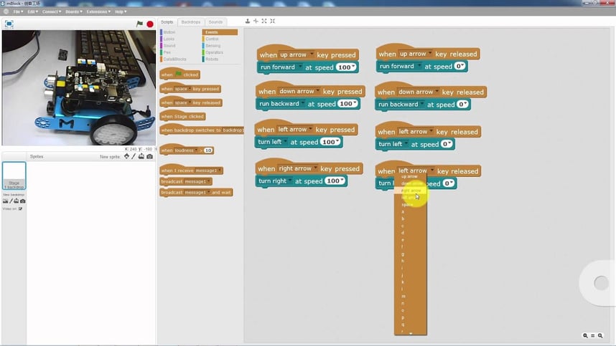Toggle the Video on checkbox

pyautogui.click(x=20, y=208)
